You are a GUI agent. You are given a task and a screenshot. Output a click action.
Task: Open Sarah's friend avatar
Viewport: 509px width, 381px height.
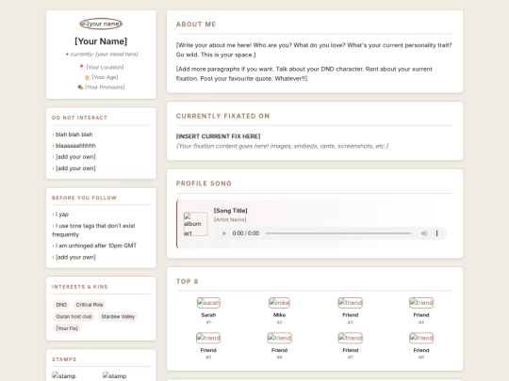point(208,303)
